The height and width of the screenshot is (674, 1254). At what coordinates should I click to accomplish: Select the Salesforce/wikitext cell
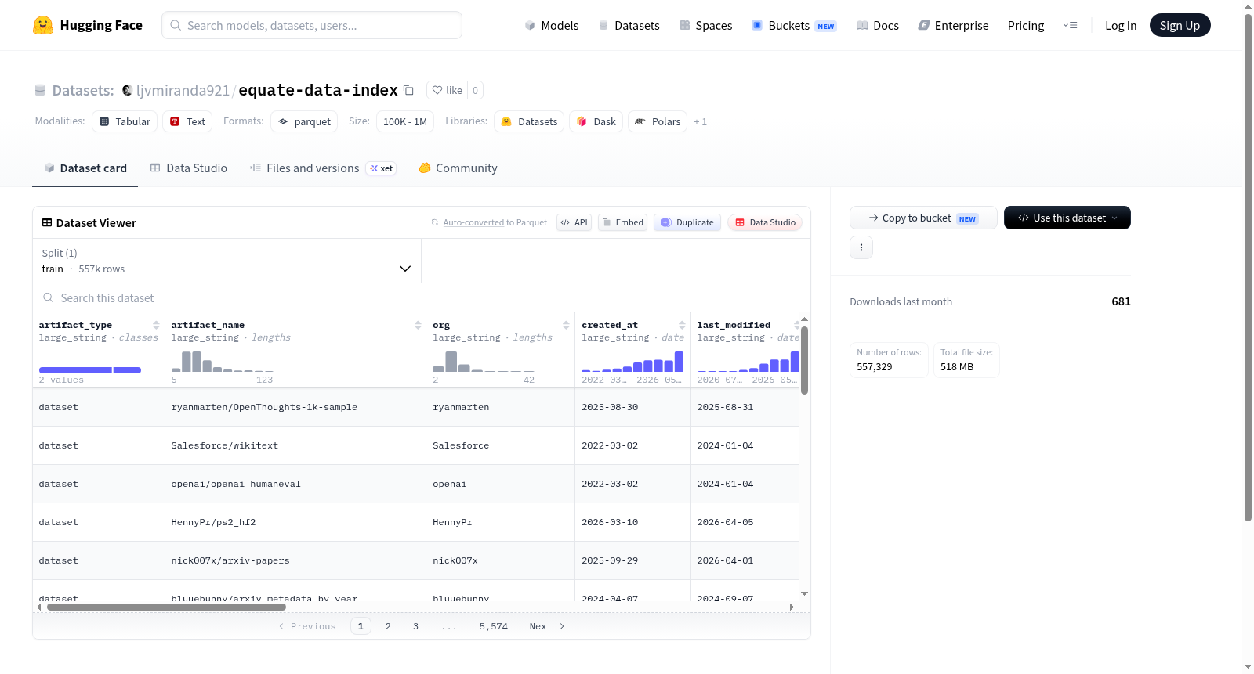295,445
